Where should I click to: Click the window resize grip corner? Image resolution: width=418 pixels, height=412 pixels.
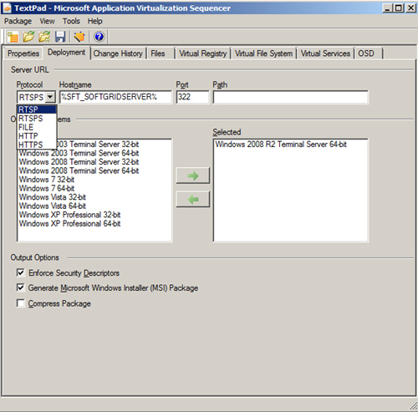click(x=413, y=407)
